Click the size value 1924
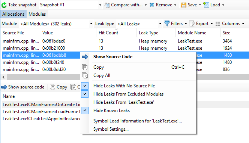249x143 pixels. point(227,48)
